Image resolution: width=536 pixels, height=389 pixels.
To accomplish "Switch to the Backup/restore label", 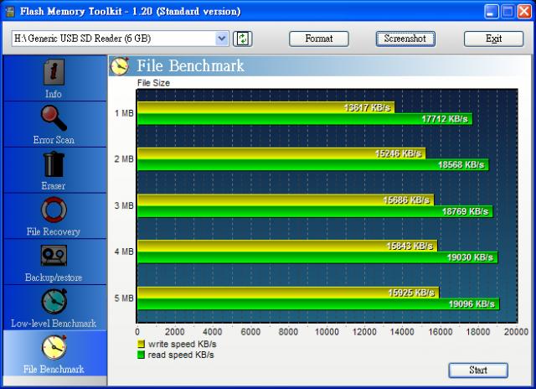I will [54, 277].
